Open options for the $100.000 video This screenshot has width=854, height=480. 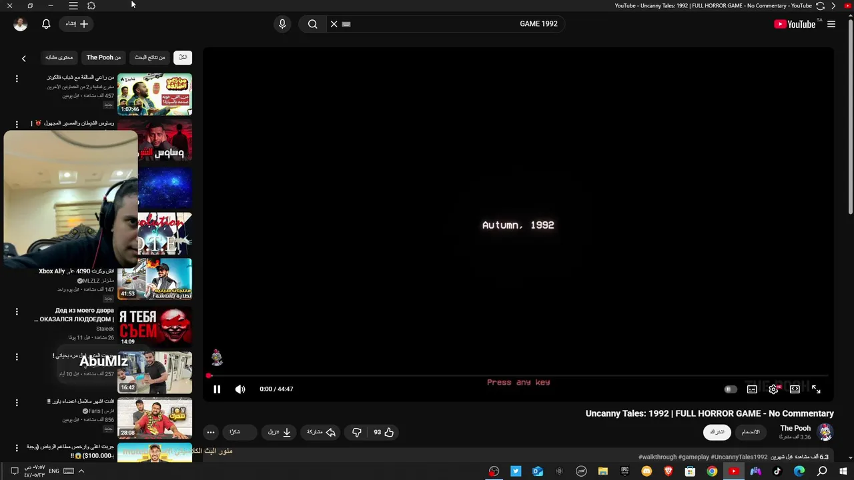[x=17, y=448]
